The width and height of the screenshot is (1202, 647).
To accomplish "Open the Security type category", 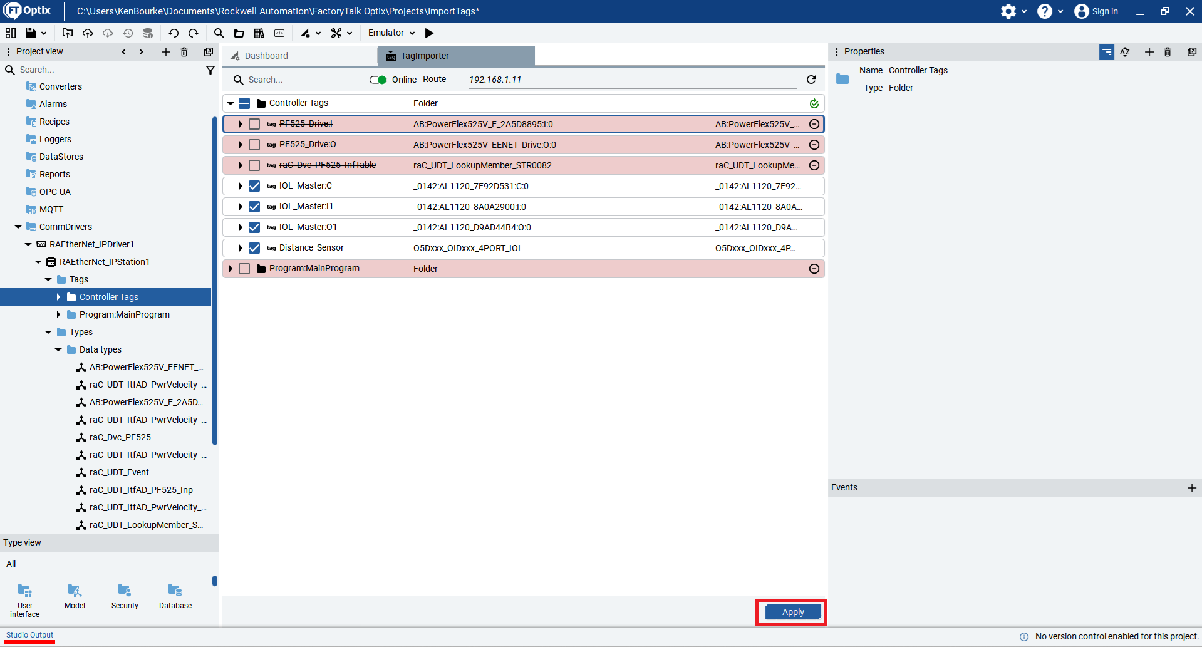I will (125, 596).
